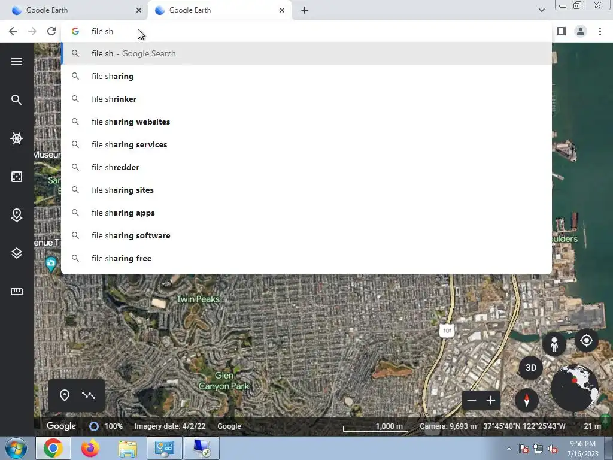
Task: Open the Remote Desktop taskbar icon
Action: click(202, 448)
